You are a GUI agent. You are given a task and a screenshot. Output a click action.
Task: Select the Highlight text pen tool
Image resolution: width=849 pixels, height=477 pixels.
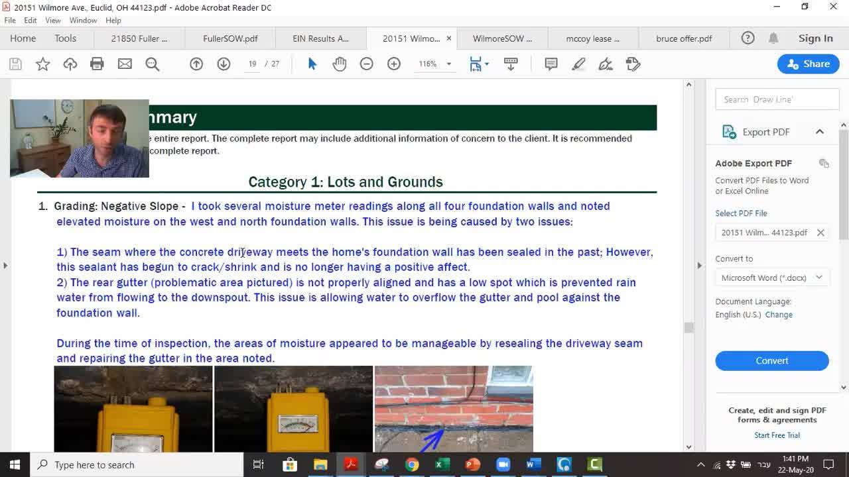578,64
